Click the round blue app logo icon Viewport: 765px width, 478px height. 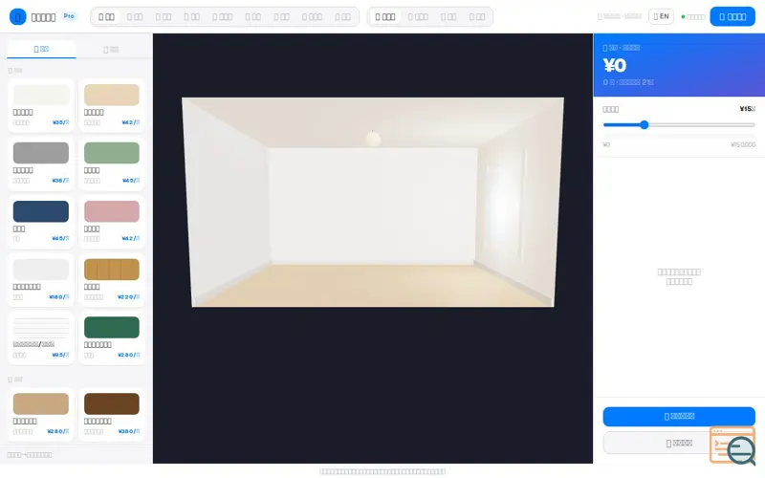(x=18, y=16)
